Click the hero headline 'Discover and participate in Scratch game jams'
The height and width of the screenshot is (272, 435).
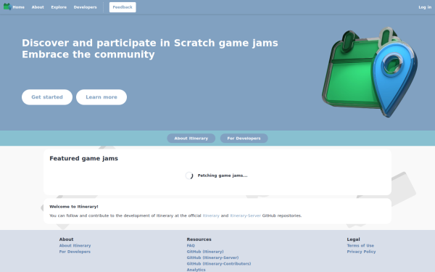point(150,43)
